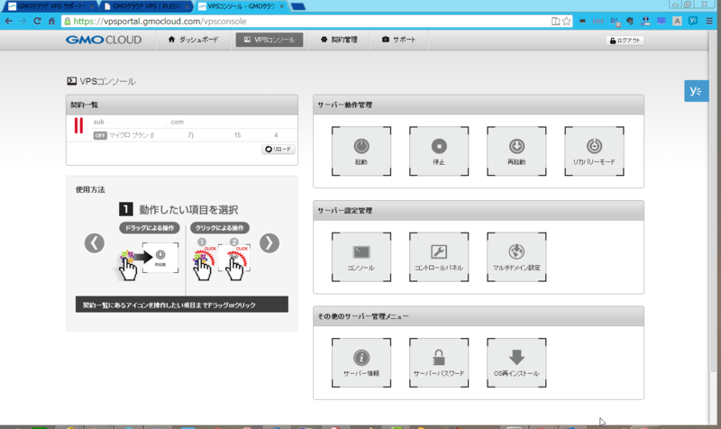721x429 pixels.
Task: Close the VPSコンソール browser tab
Action: pyautogui.click(x=282, y=6)
